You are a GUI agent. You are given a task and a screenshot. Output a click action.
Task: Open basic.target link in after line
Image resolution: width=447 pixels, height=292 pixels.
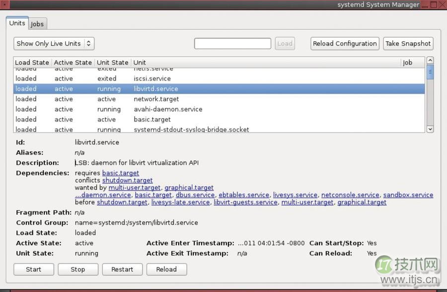[x=153, y=195]
